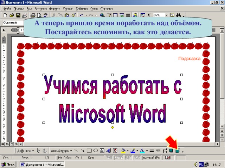225x168 pixels.
Task: Switch to Outline view button
Action: coord(17,144)
